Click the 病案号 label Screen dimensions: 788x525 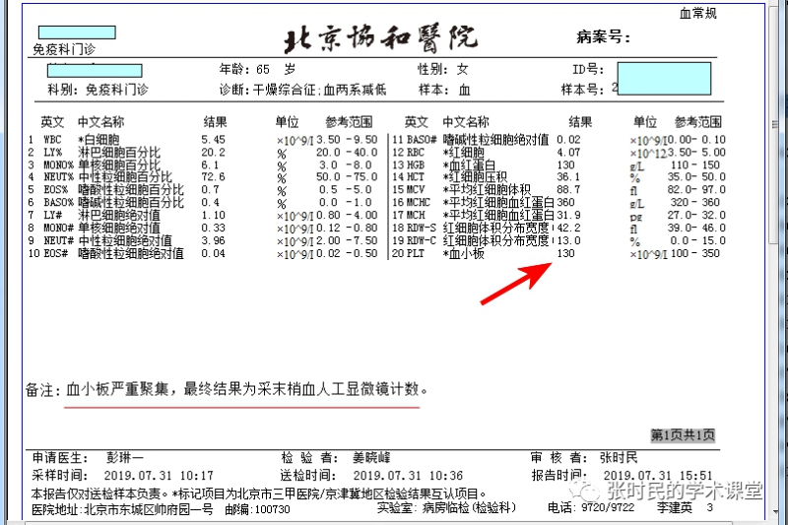pyautogui.click(x=603, y=36)
